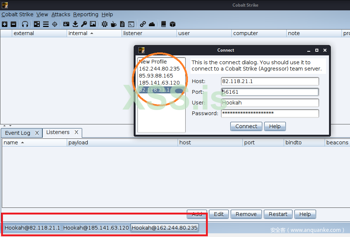This screenshot has height=237, width=350.
Task: Click the gear icon in toolbar
Action: click(105, 24)
